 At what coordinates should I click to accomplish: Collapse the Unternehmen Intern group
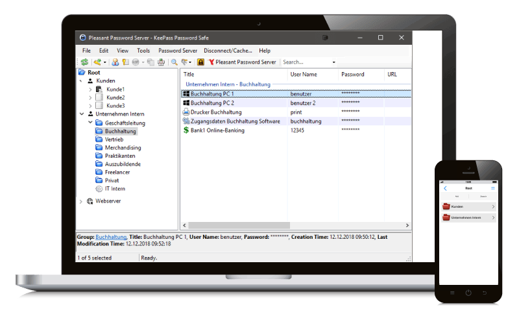(x=82, y=114)
